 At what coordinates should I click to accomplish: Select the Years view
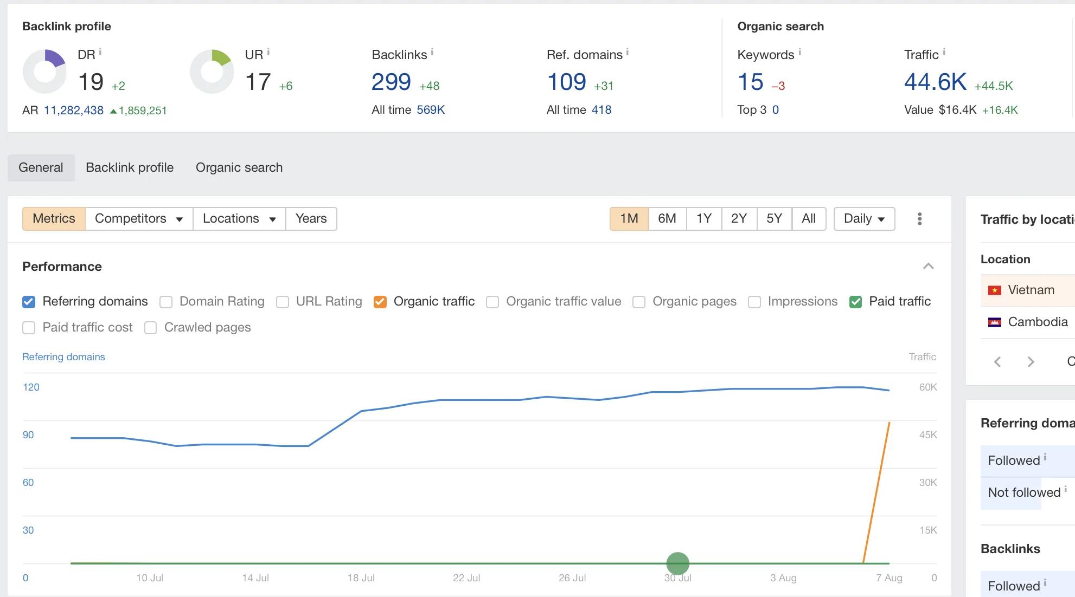pos(311,219)
